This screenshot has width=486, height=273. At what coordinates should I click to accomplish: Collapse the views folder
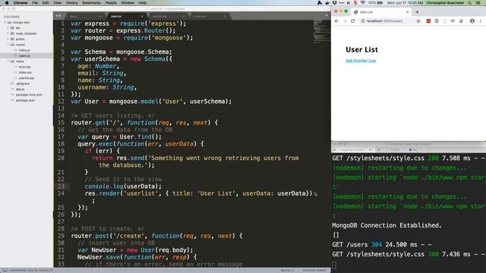point(8,61)
